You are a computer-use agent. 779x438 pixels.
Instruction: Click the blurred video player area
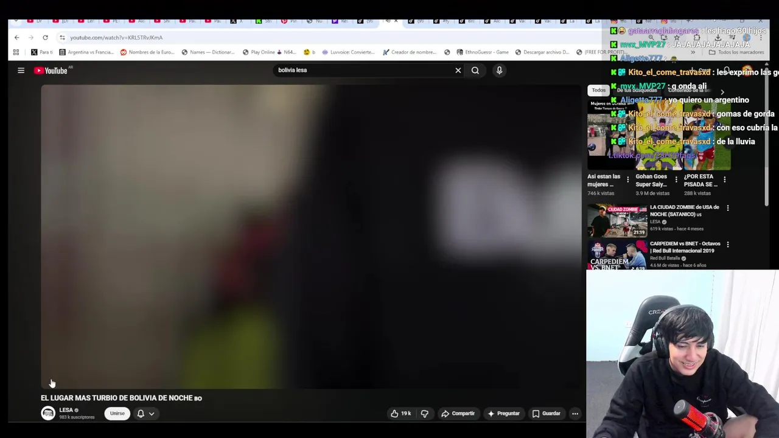click(x=311, y=237)
